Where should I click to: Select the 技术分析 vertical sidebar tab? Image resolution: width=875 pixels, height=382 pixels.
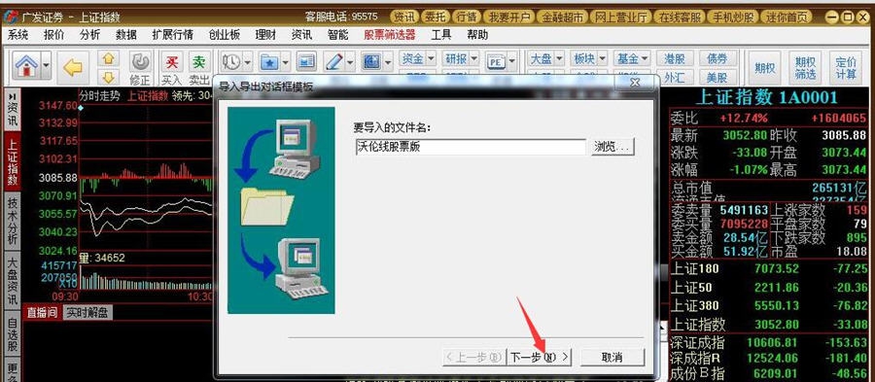coord(13,221)
